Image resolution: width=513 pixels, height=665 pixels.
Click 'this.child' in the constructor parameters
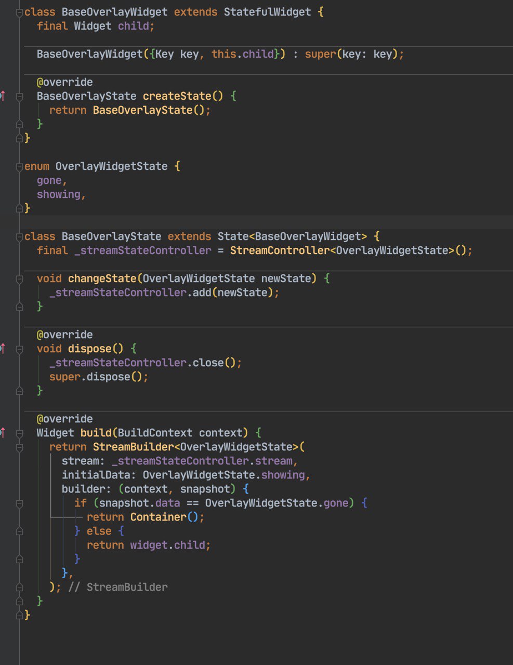[242, 54]
